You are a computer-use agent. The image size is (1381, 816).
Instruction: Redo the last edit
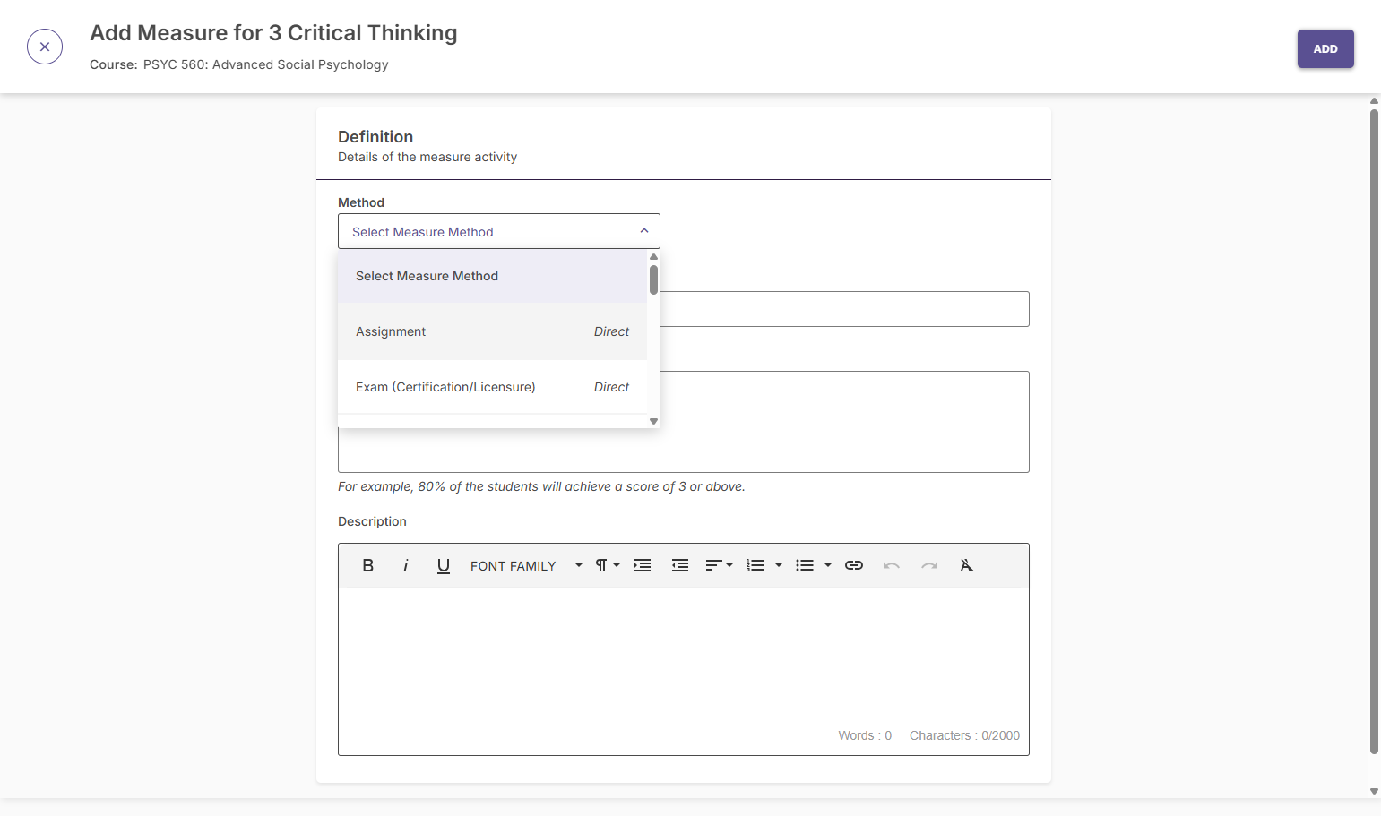point(929,565)
